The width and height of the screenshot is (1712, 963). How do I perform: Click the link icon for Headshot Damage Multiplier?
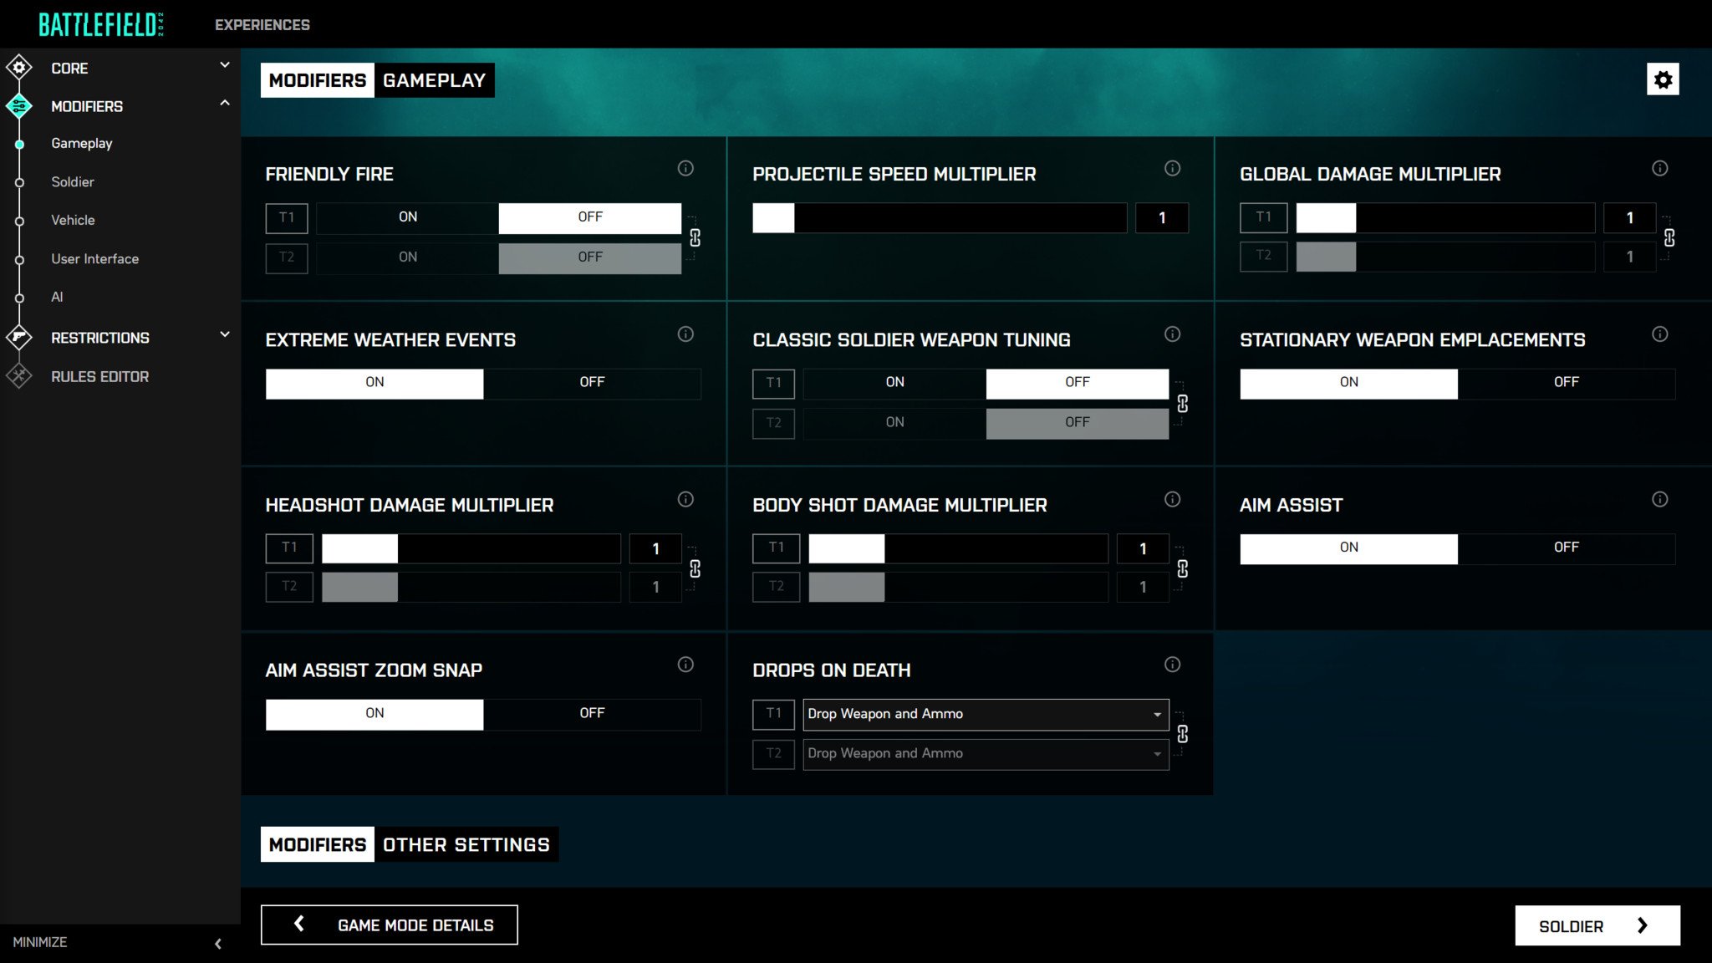click(696, 568)
